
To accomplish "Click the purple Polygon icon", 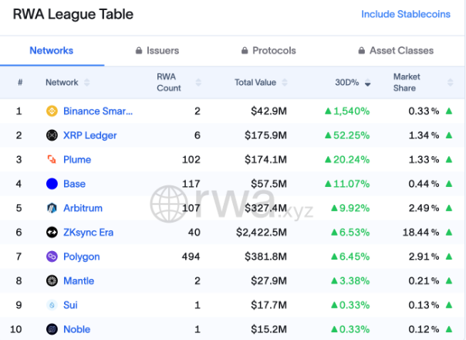I will [x=52, y=256].
